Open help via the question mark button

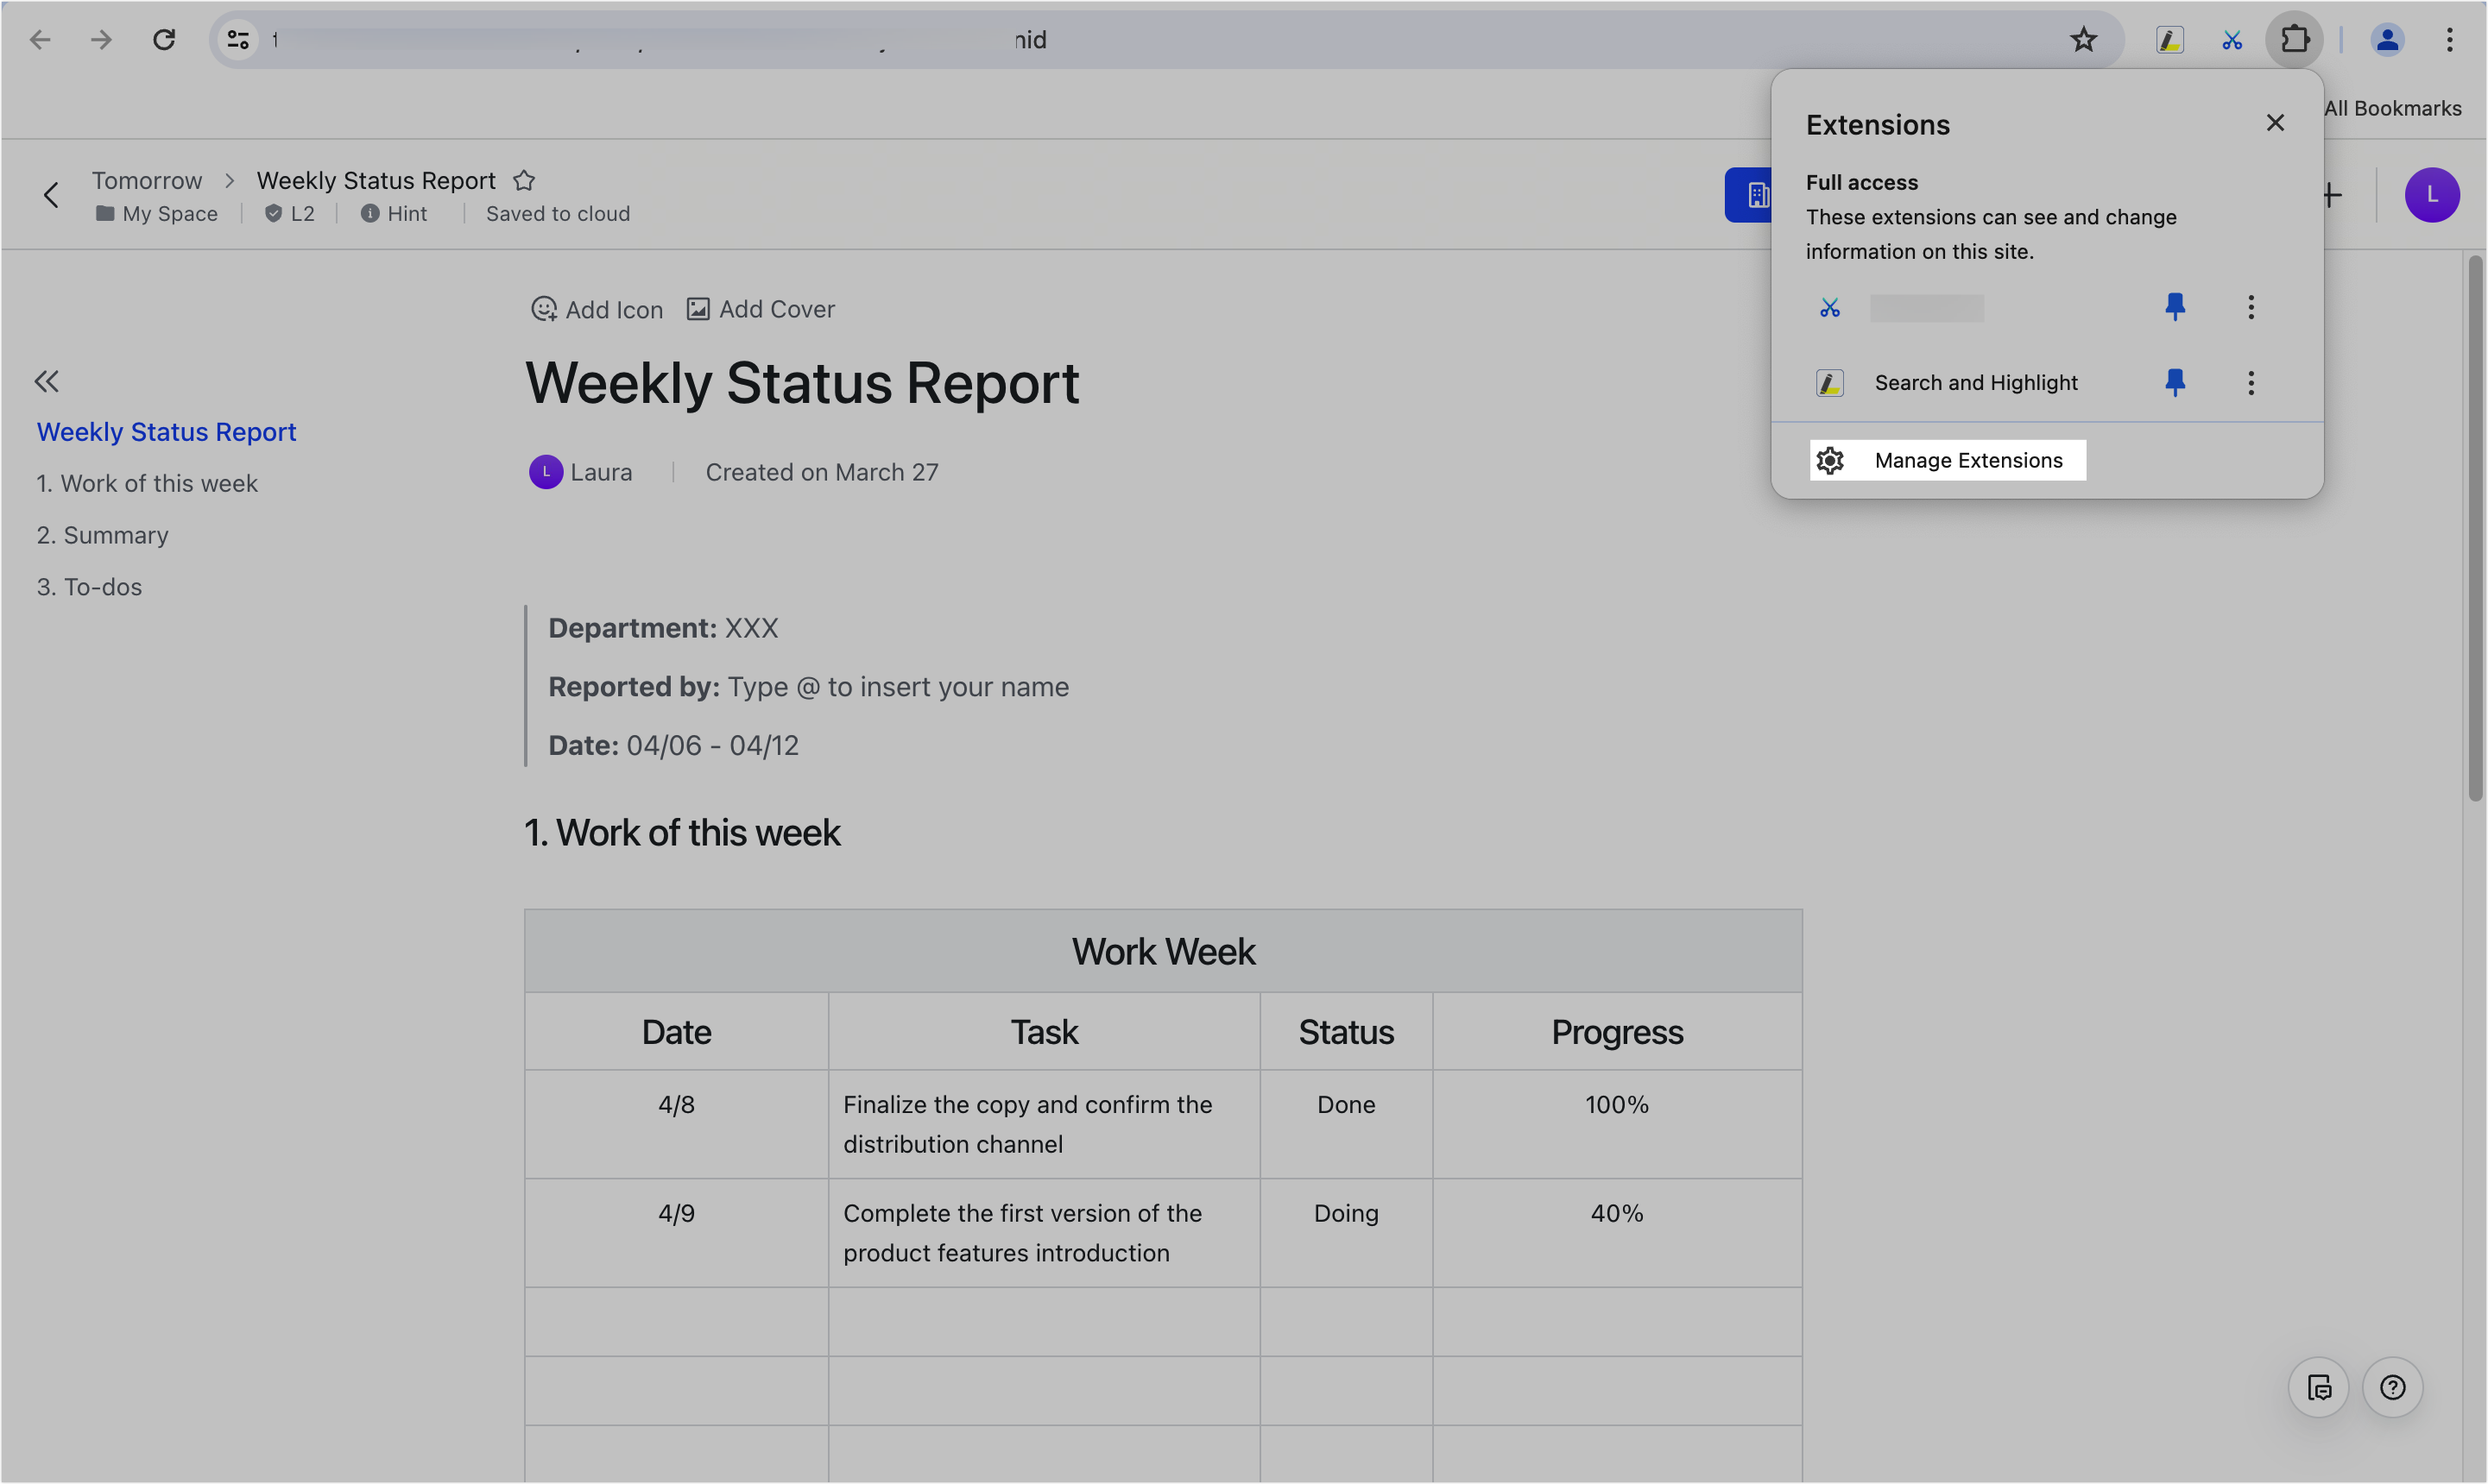[2393, 1387]
